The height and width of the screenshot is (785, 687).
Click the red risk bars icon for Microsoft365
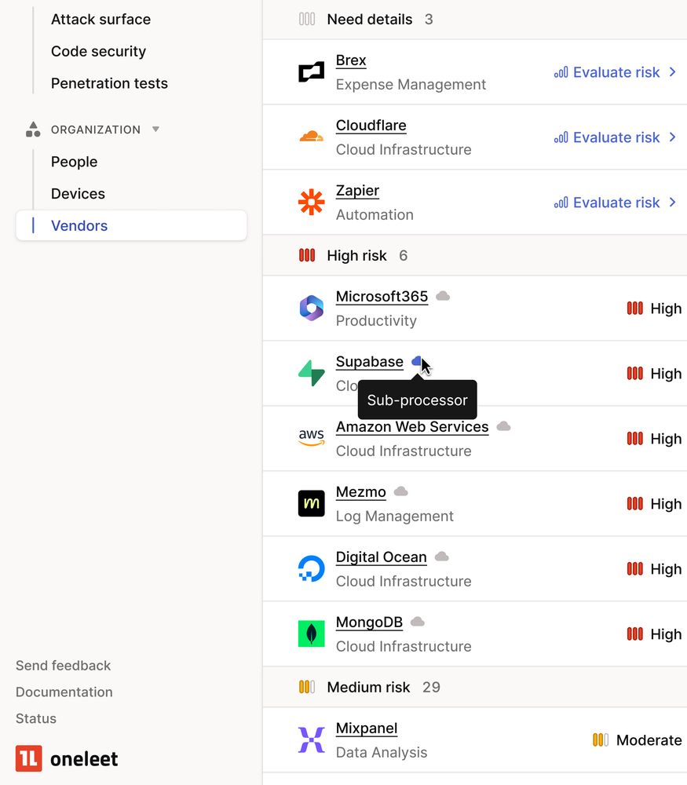point(635,309)
